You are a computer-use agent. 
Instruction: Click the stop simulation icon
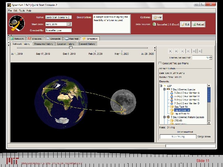click(x=182, y=51)
